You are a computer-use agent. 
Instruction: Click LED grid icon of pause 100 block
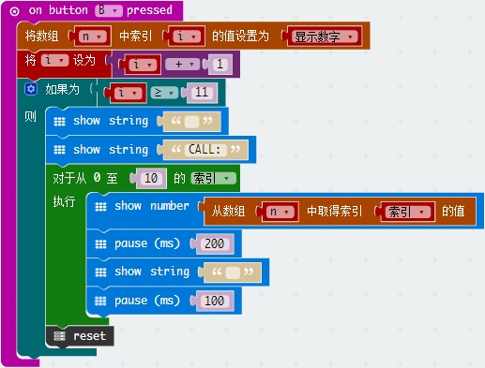coord(100,301)
